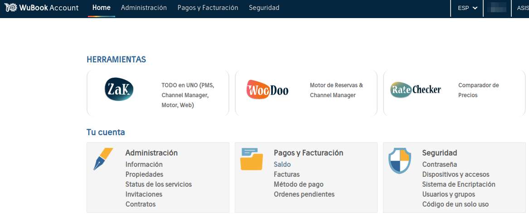Open the Saldo link
This screenshot has height=217, width=529.
(x=282, y=164)
